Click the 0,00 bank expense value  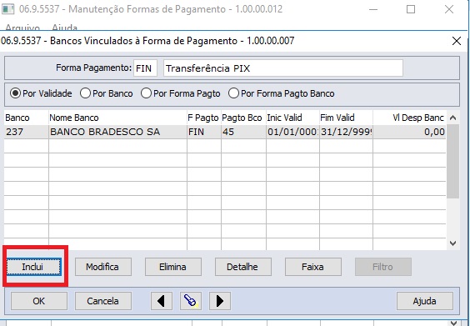coord(410,132)
